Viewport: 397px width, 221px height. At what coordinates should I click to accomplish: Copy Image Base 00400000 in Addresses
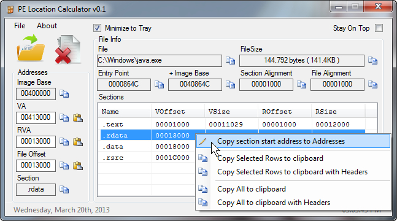pos(64,94)
